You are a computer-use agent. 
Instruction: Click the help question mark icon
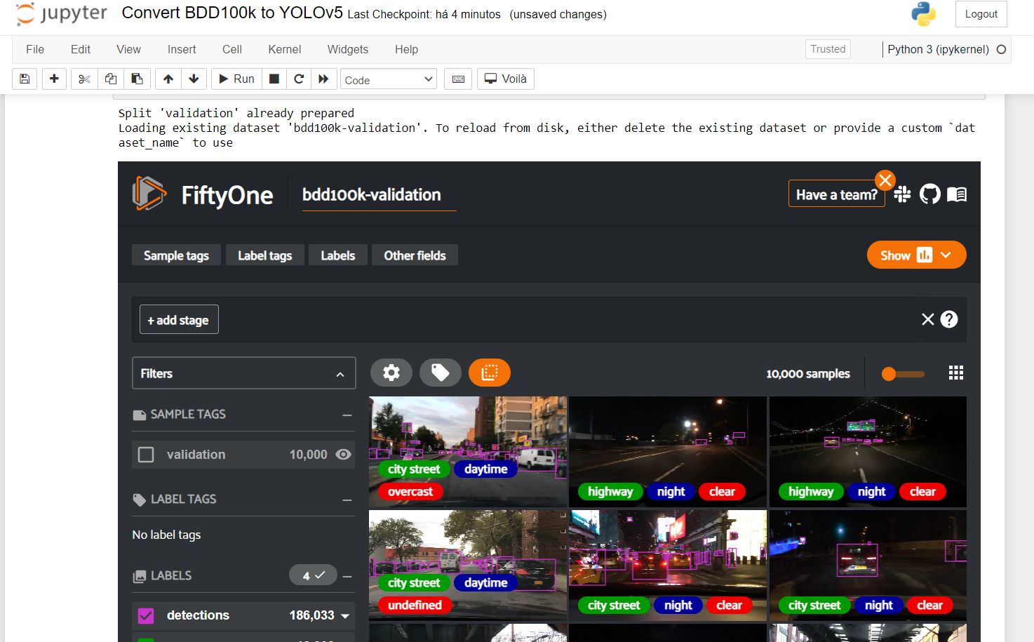tap(949, 319)
